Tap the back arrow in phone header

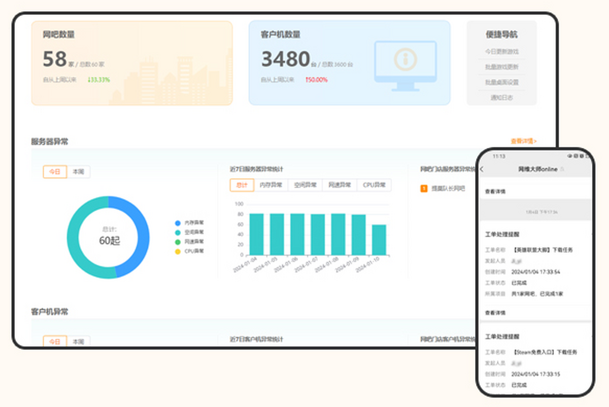(x=482, y=169)
